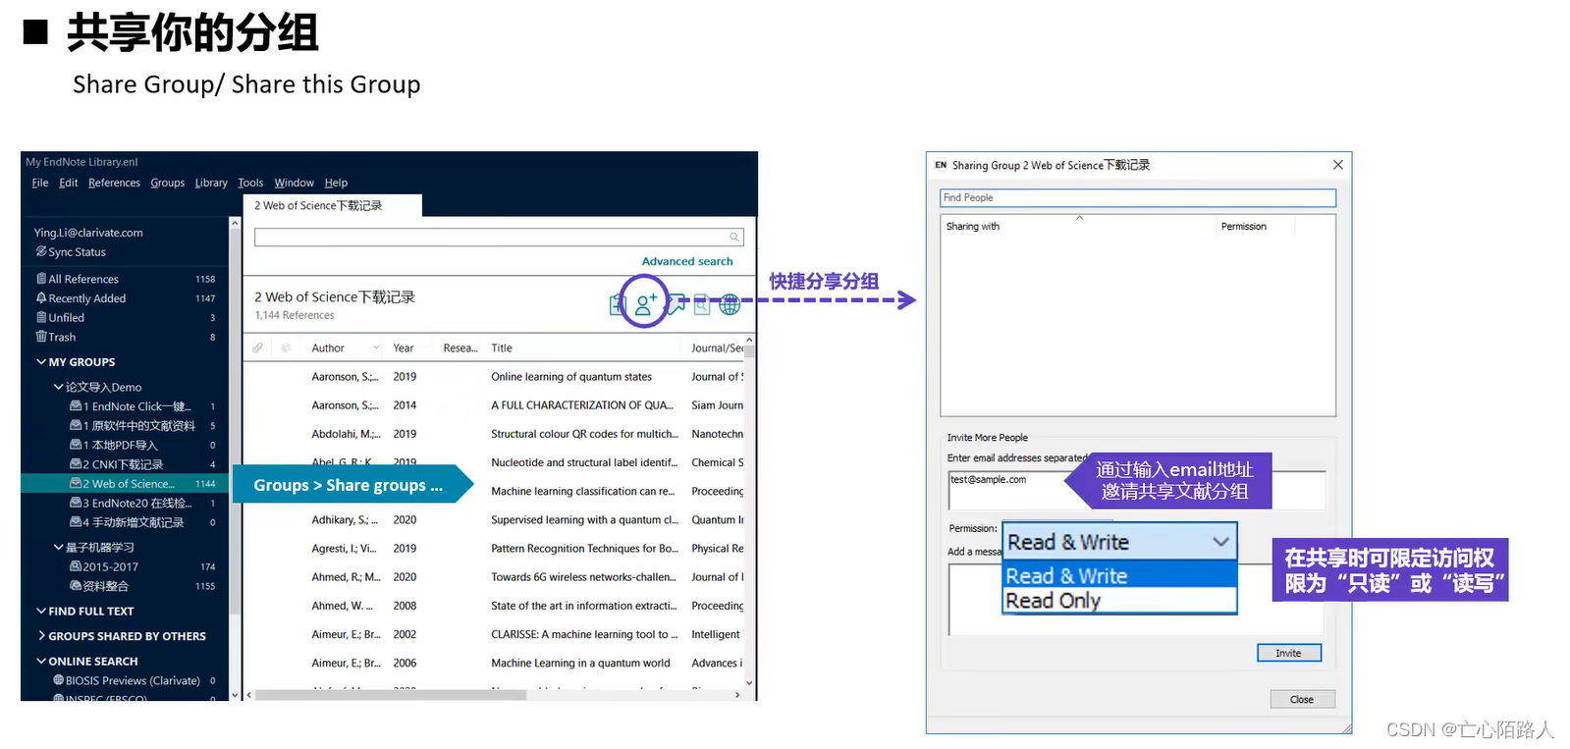Select row Machine Learning in a quantum world
1570x749 pixels.
click(494, 663)
